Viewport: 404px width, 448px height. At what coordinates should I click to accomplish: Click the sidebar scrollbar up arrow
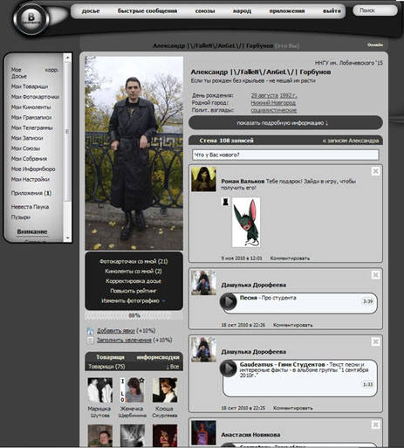[x=67, y=58]
